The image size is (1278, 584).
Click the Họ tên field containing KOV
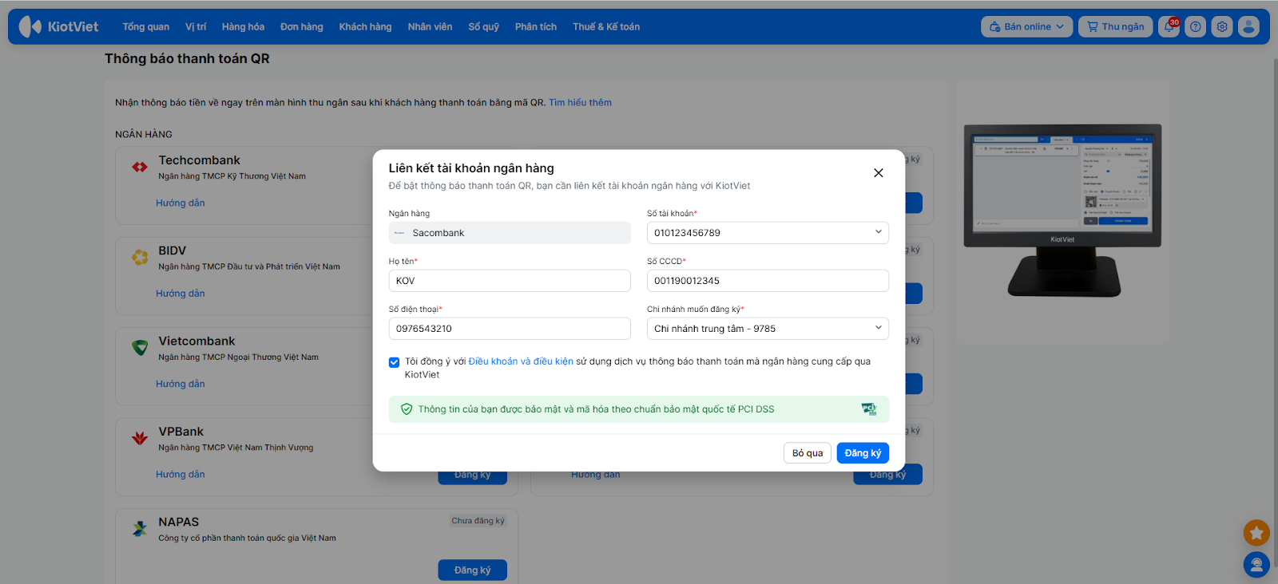coord(510,281)
